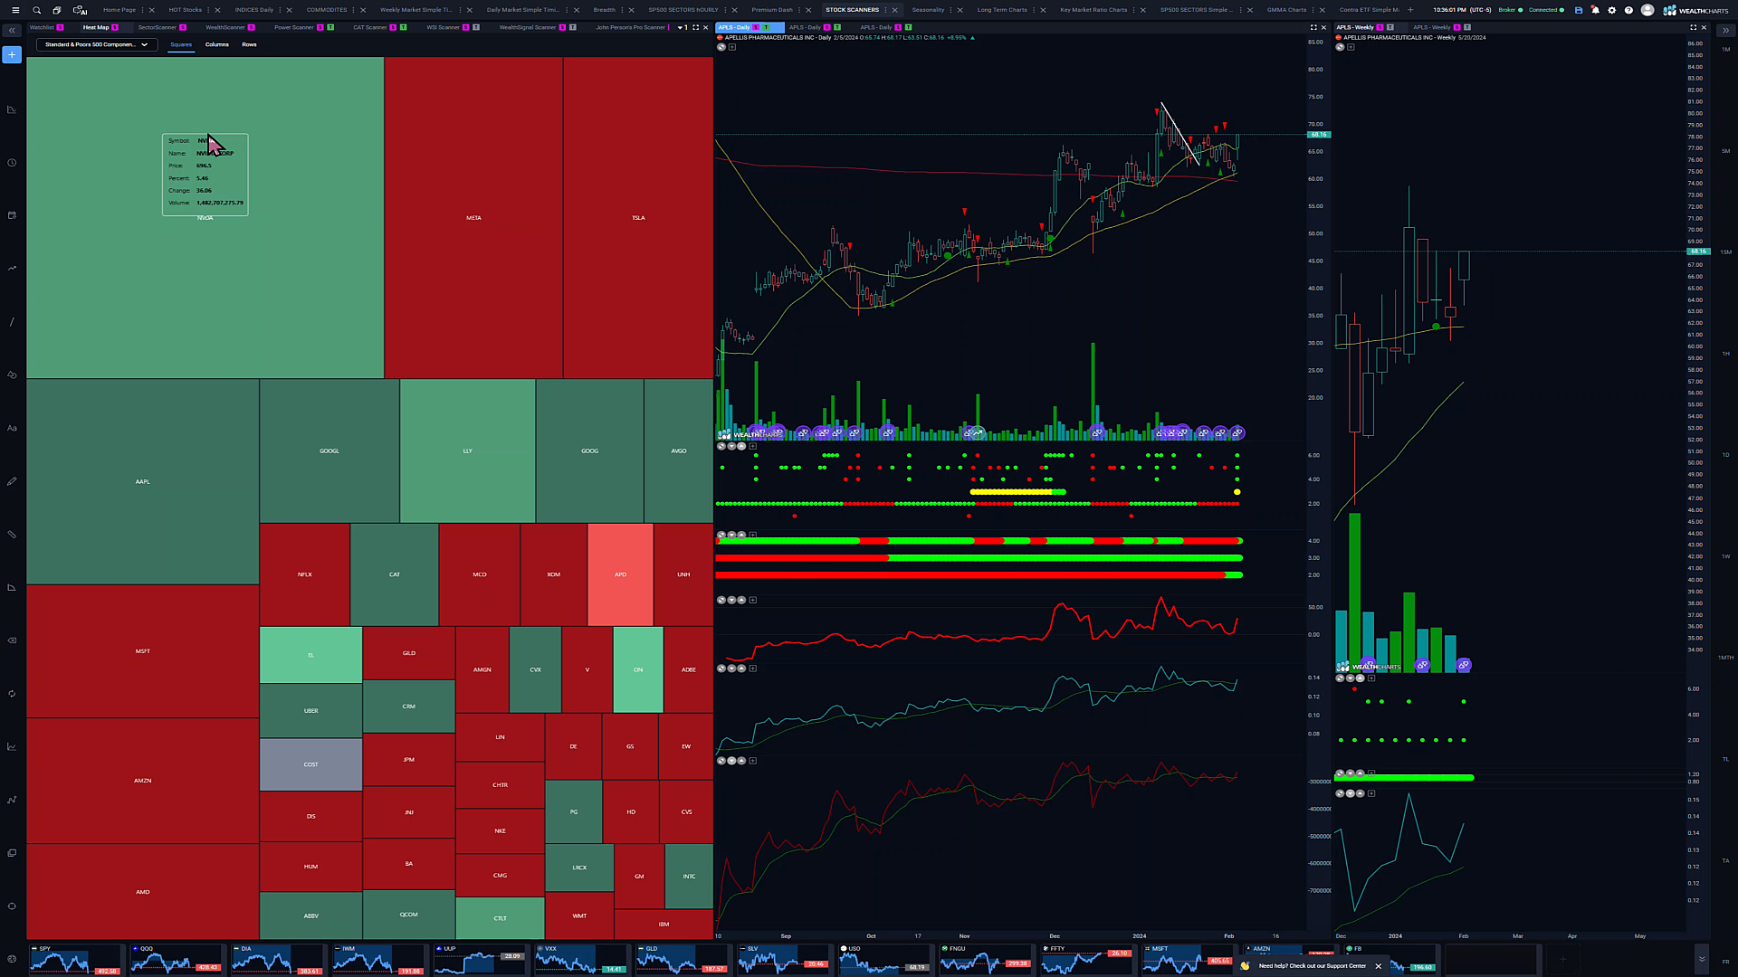Screen dimensions: 1738x977
Task: Select the text annotation tool in left sidebar
Action: pos(12,428)
